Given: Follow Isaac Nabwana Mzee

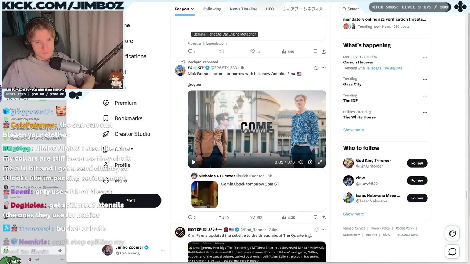Looking at the screenshot, I should 417,198.
